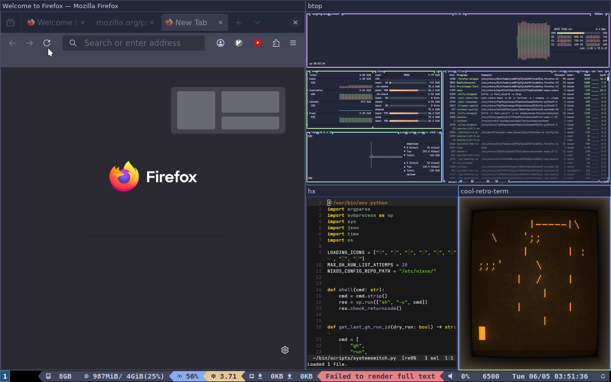Open the btop menu option

coord(325,14)
